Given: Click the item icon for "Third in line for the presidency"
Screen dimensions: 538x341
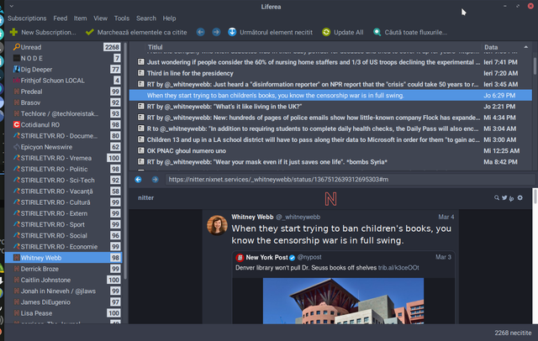Looking at the screenshot, I should [x=140, y=73].
